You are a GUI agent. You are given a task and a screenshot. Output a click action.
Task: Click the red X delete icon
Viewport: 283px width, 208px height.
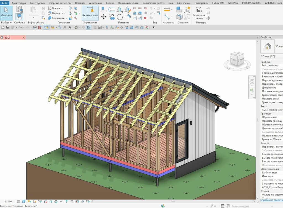point(145,18)
